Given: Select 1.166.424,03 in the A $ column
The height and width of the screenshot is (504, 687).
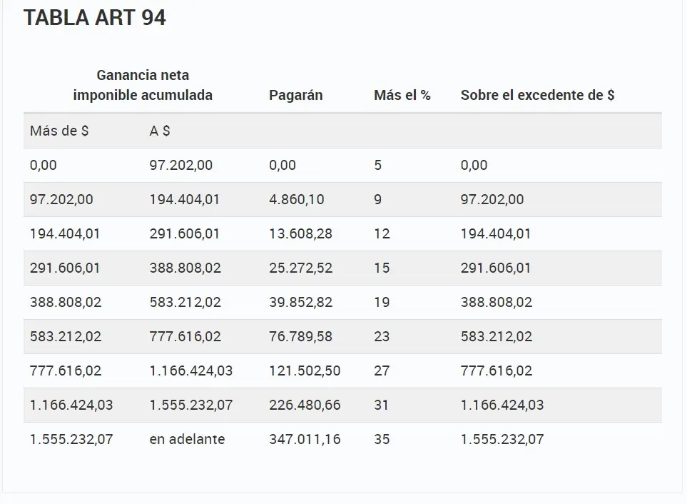Looking at the screenshot, I should tap(191, 371).
